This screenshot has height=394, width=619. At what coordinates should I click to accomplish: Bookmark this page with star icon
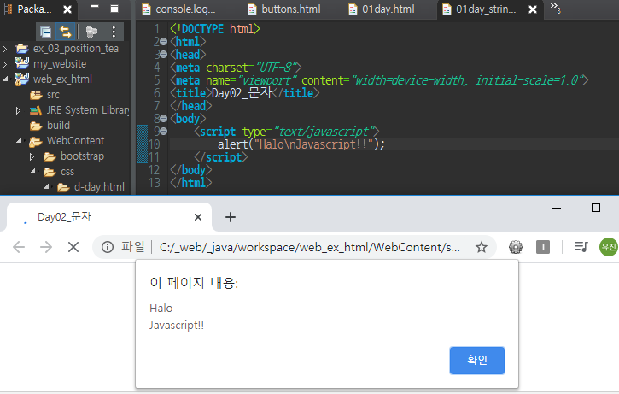[482, 247]
